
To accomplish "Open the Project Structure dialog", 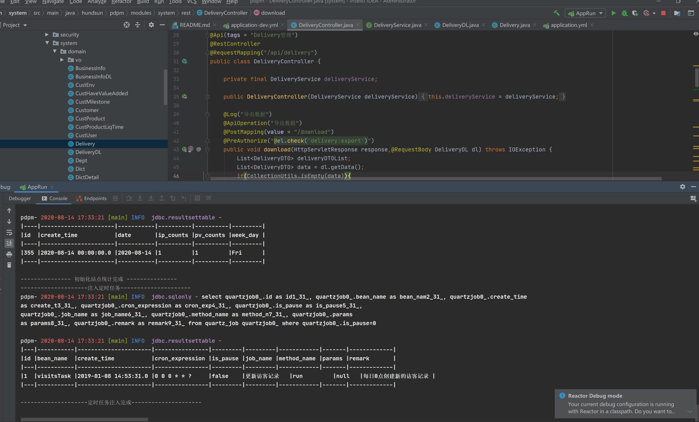I will click(x=677, y=13).
